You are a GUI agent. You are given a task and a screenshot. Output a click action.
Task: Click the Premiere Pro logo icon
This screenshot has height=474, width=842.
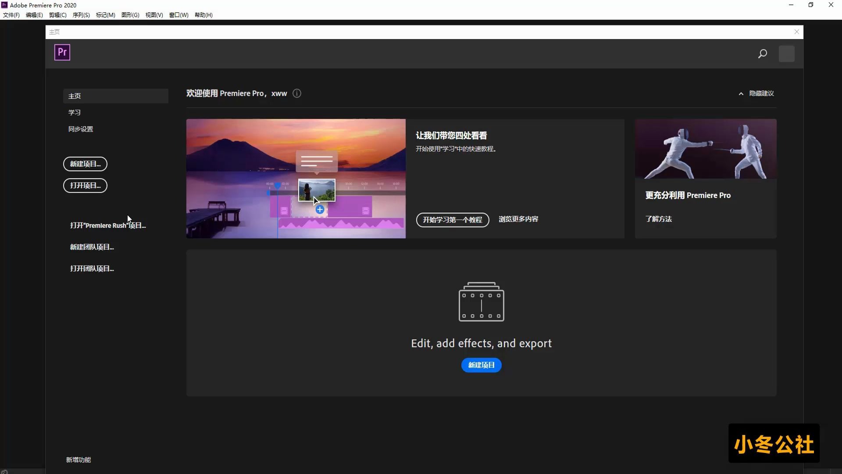62,52
